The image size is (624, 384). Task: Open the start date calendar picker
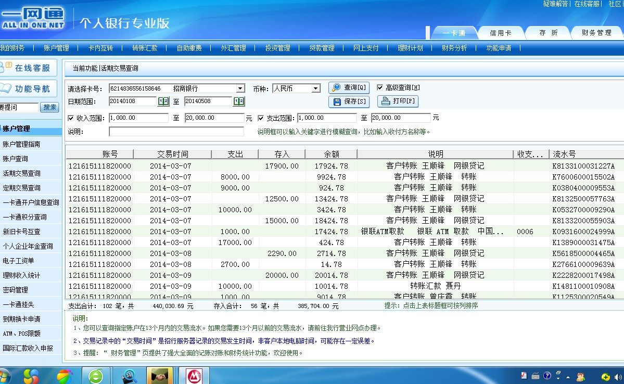(163, 101)
